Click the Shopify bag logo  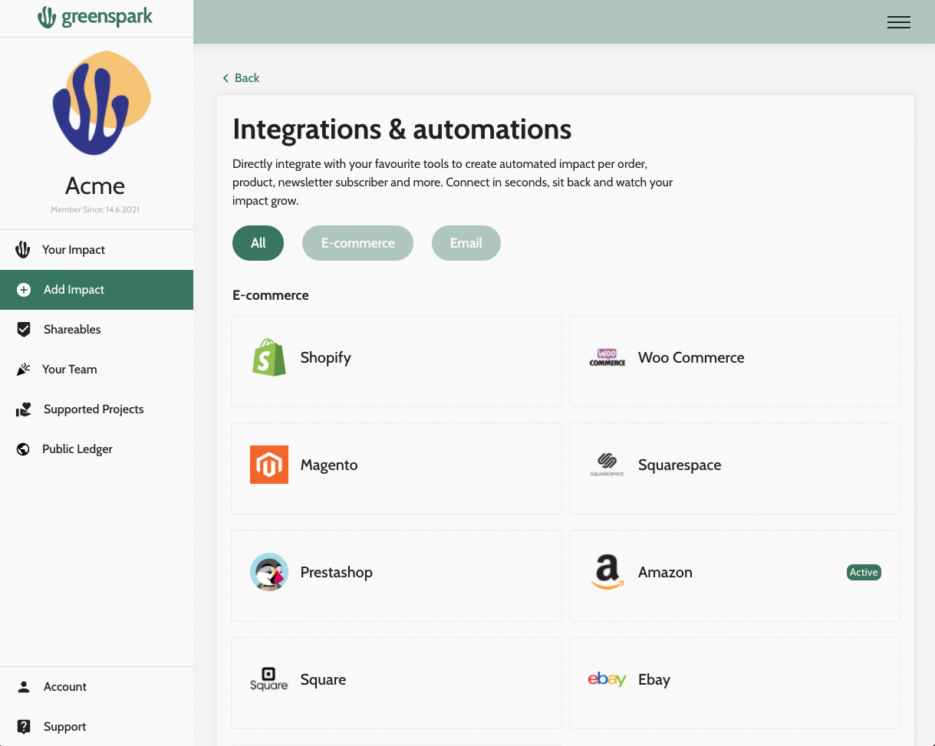pyautogui.click(x=269, y=357)
